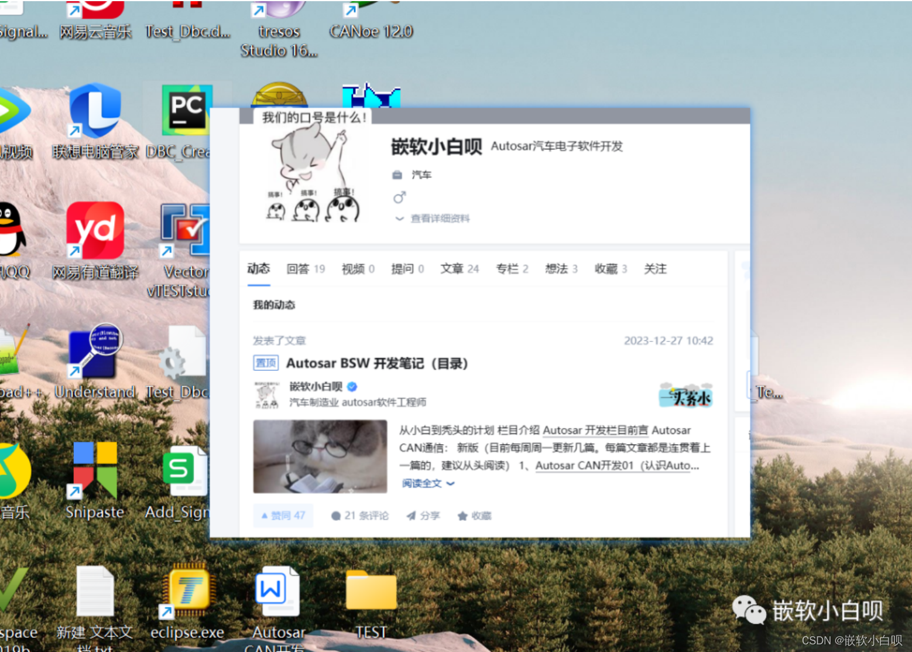The width and height of the screenshot is (912, 652).
Task: Launch the eclipse.exe desktop shortcut
Action: [187, 602]
